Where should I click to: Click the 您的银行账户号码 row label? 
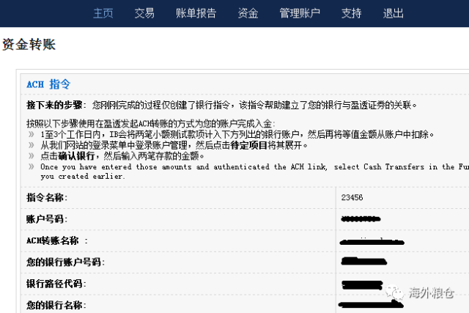coord(65,262)
